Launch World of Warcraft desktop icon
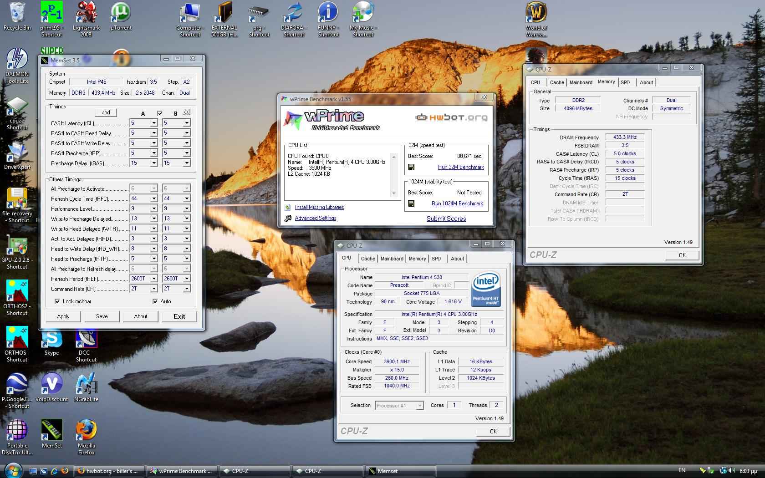Viewport: 765px width, 478px height. click(x=536, y=19)
